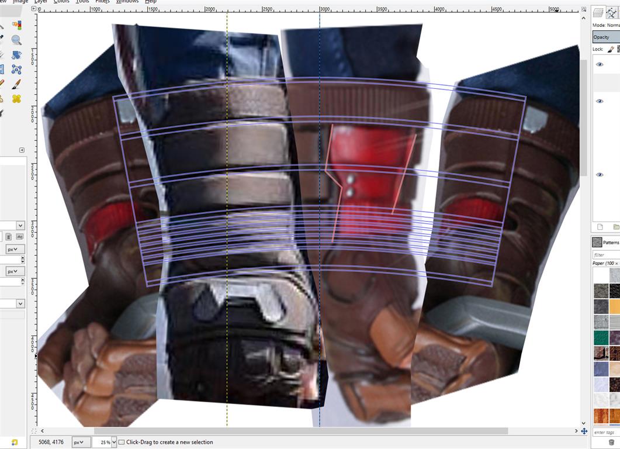Viewport: 620px width, 449px height.
Task: Open upper px unit dropdown in tool options
Action: pyautogui.click(x=15, y=249)
